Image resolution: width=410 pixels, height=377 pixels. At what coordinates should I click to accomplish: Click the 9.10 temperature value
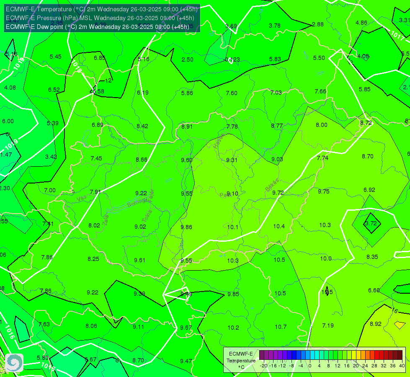pos(232,194)
